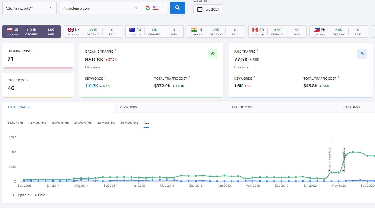Click the blue dollar paid icon
The width and height of the screenshot is (375, 208).
pyautogui.click(x=362, y=54)
